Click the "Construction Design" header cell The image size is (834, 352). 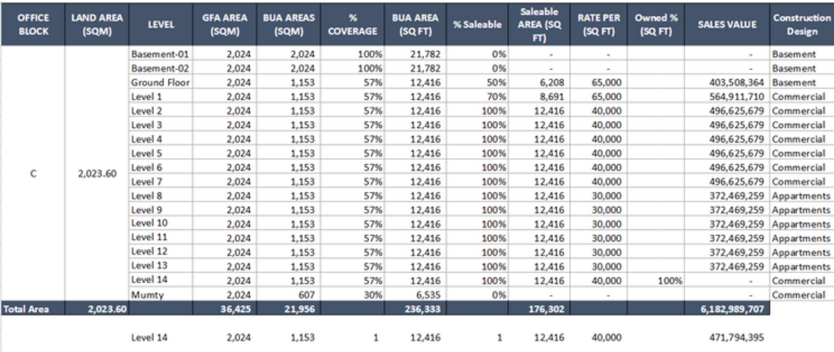(x=802, y=24)
